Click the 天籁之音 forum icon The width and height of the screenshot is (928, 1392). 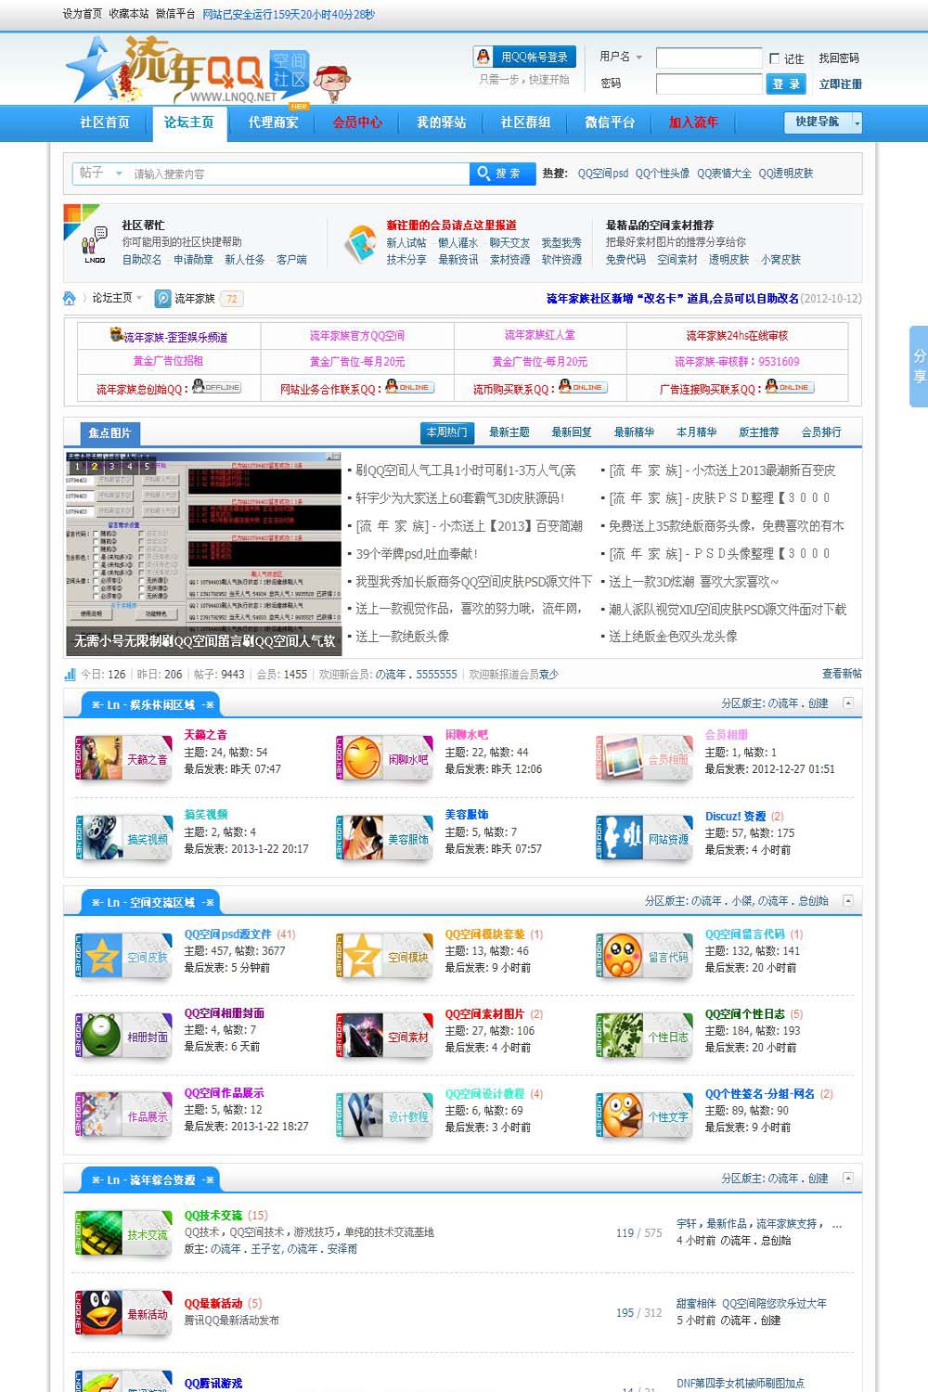click(123, 758)
